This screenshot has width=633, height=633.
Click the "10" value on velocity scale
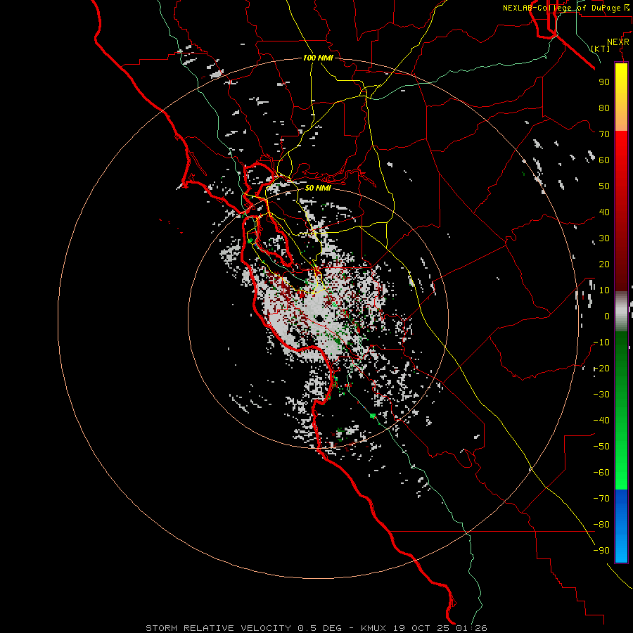[604, 290]
